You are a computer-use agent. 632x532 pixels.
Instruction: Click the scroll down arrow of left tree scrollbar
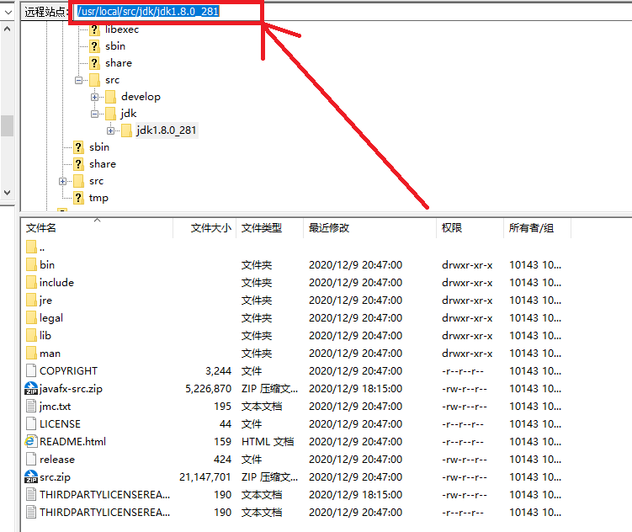coord(8,193)
